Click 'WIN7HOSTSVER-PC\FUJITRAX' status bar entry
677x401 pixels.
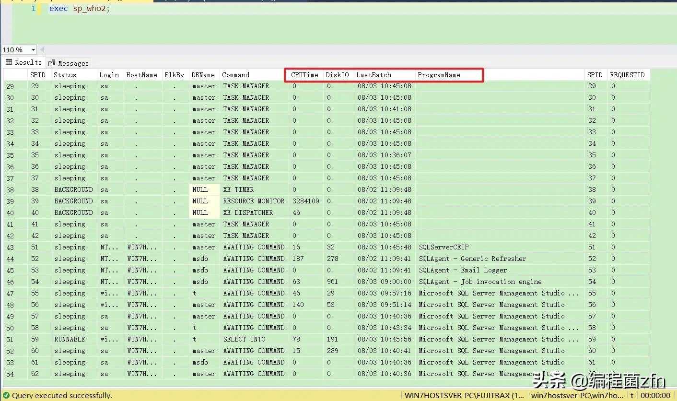[464, 396]
